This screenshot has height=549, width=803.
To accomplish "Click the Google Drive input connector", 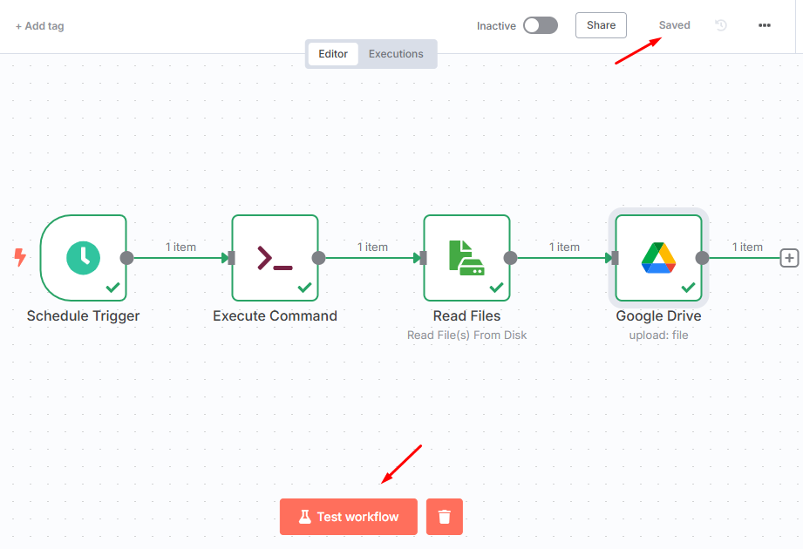I will point(615,258).
